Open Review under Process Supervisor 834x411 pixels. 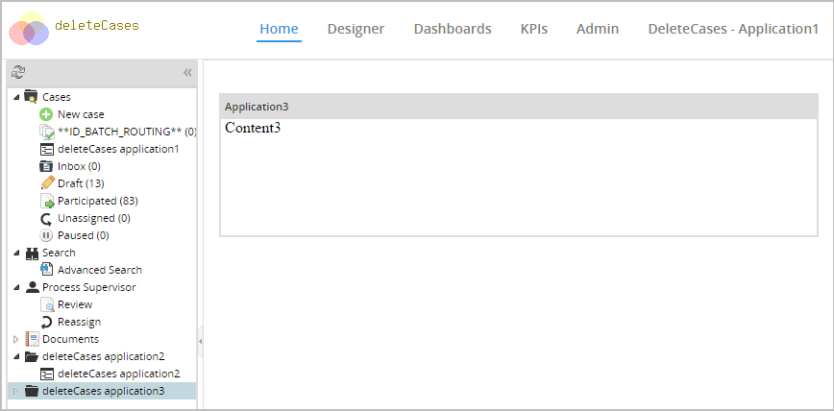(75, 304)
